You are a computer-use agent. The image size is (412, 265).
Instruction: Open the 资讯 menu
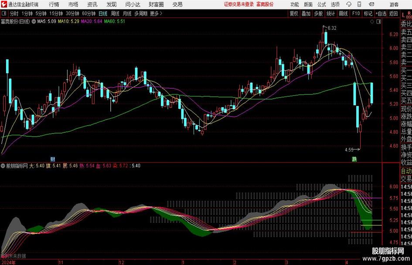[92, 4]
